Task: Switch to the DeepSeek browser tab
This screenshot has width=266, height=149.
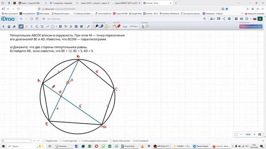Action: 64,3
